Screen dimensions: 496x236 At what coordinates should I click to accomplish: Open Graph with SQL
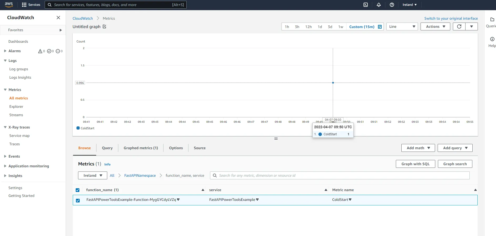tap(415, 164)
